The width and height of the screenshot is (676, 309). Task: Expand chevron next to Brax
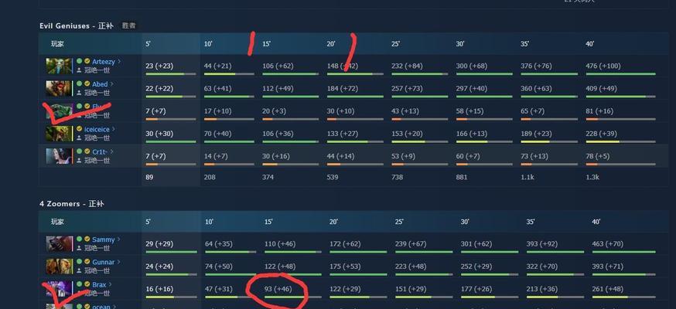(x=111, y=284)
